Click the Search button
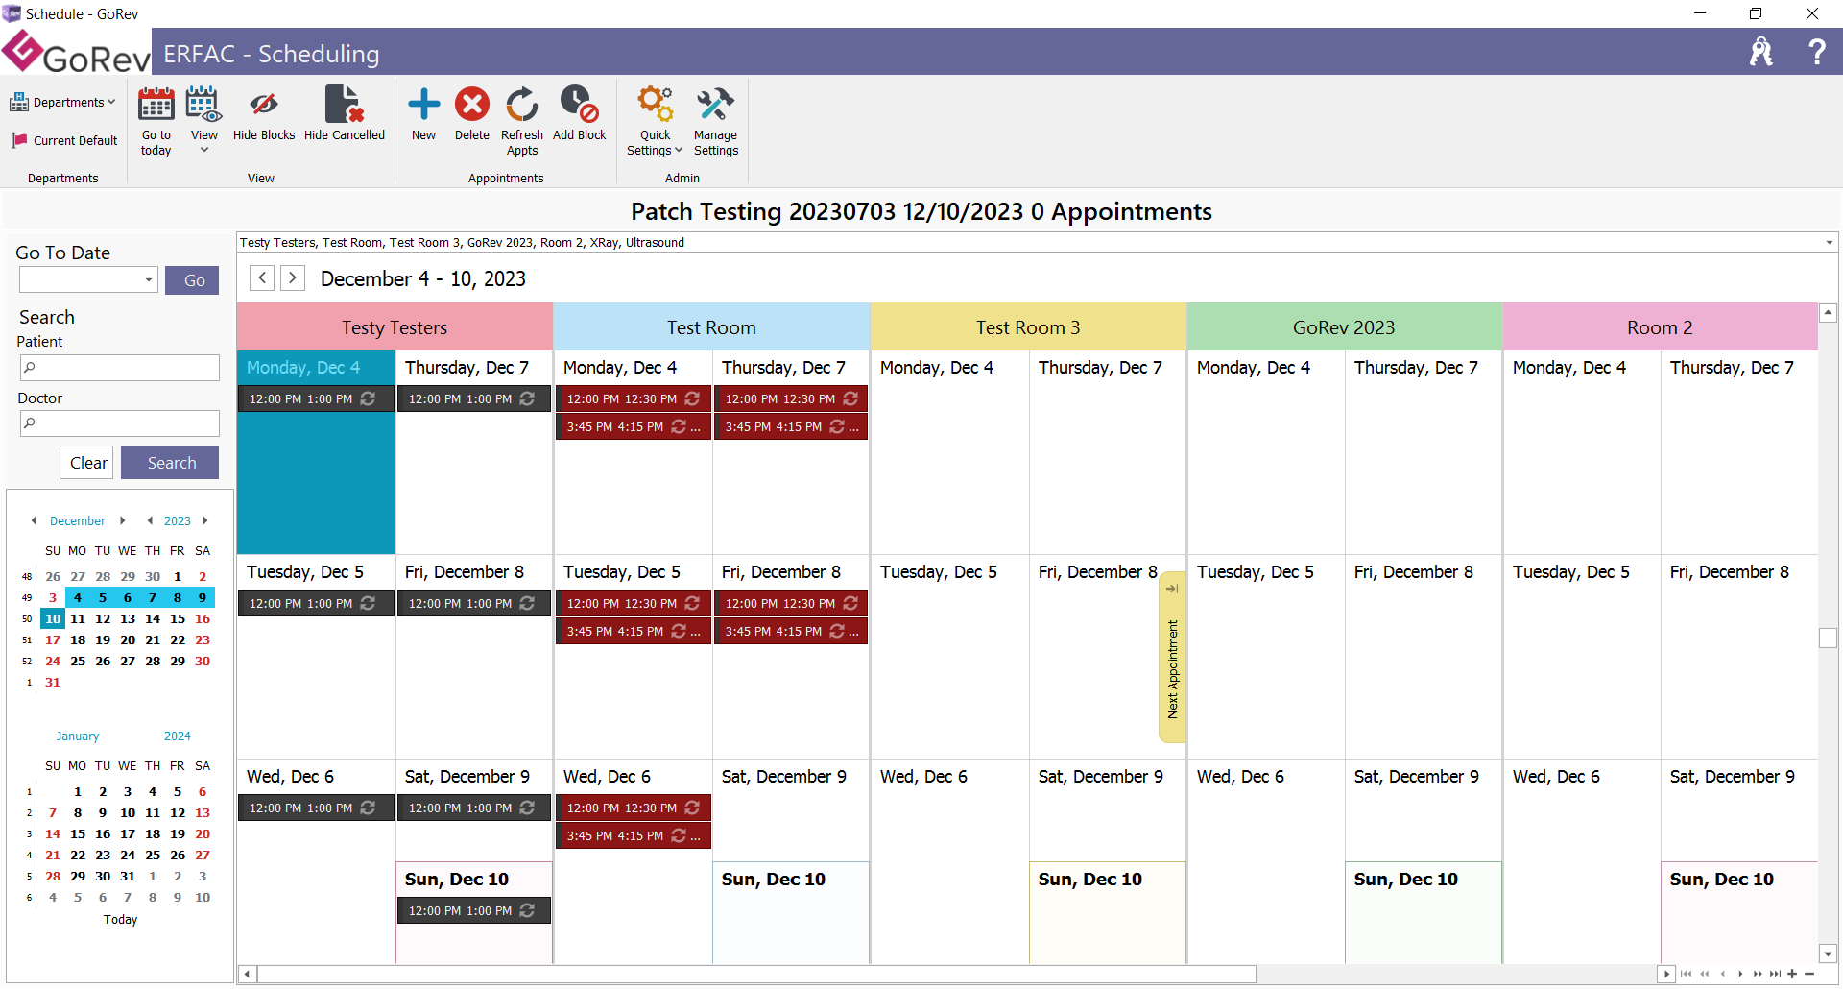The width and height of the screenshot is (1843, 989). (x=170, y=463)
